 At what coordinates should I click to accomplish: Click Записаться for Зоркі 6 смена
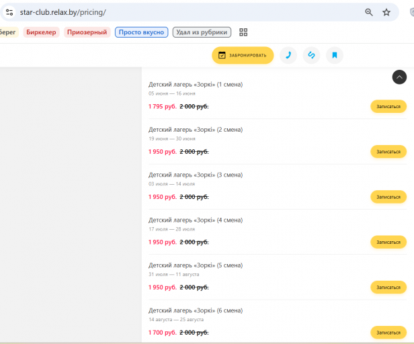388,333
